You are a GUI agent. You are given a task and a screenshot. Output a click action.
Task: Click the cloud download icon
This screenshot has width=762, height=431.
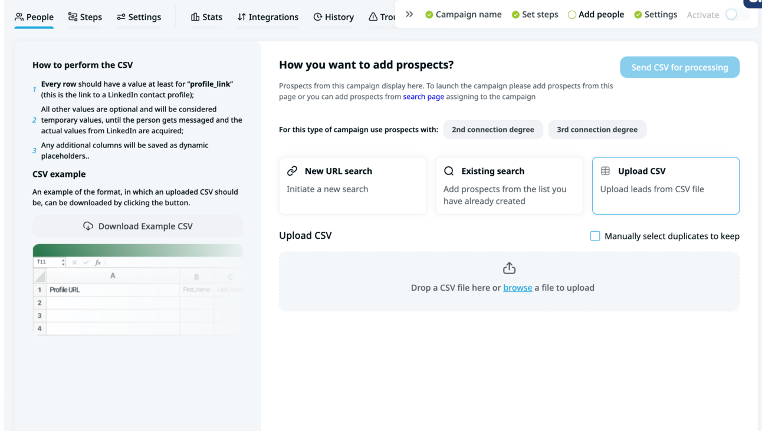tap(88, 226)
